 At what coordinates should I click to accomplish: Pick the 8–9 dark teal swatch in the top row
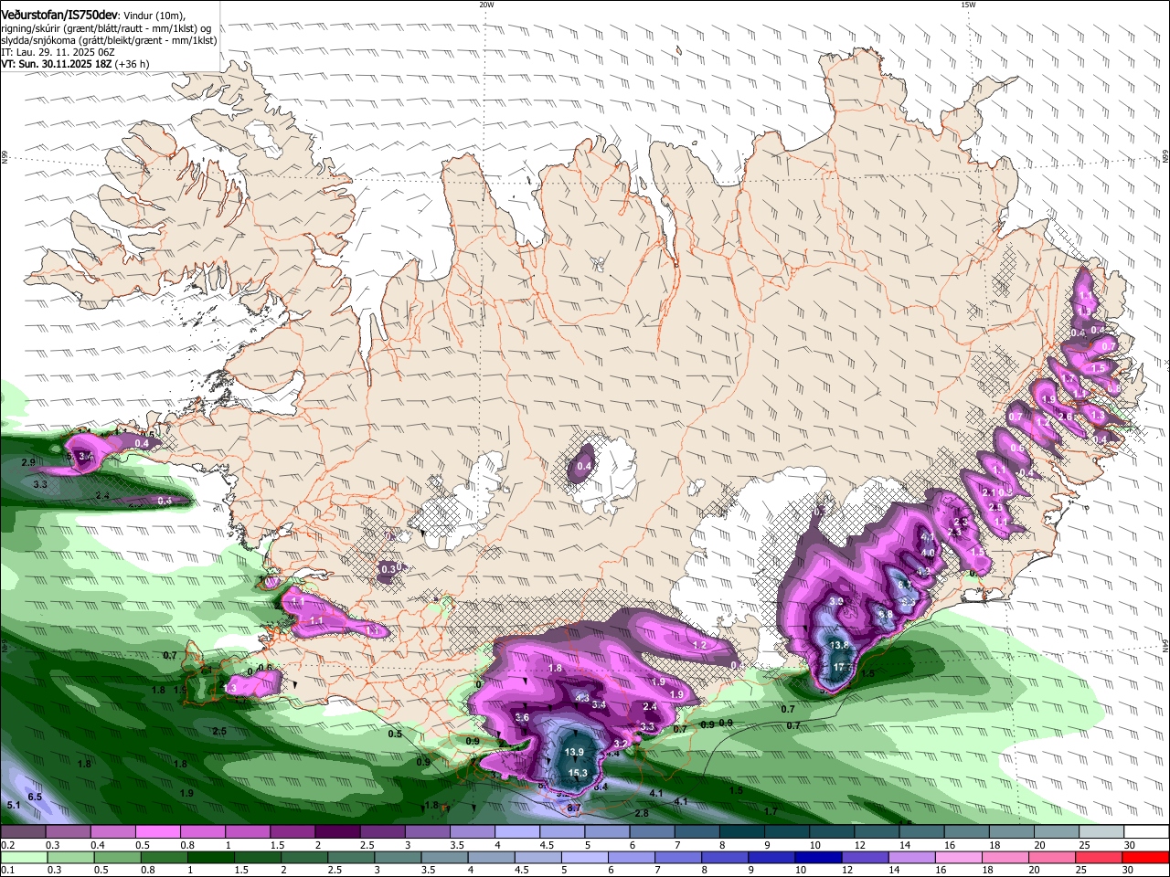pos(742,832)
